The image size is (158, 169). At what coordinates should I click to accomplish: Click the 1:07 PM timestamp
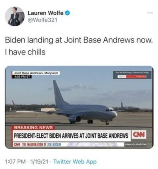(15, 162)
